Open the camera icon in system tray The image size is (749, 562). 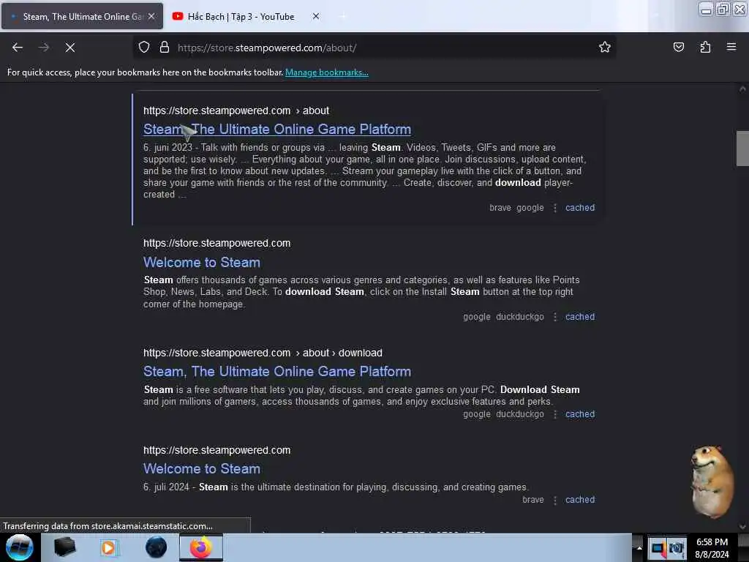(676, 548)
